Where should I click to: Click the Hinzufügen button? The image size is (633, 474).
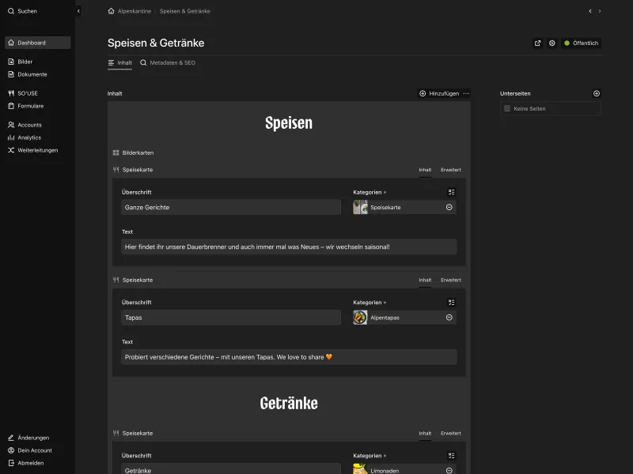coord(440,93)
